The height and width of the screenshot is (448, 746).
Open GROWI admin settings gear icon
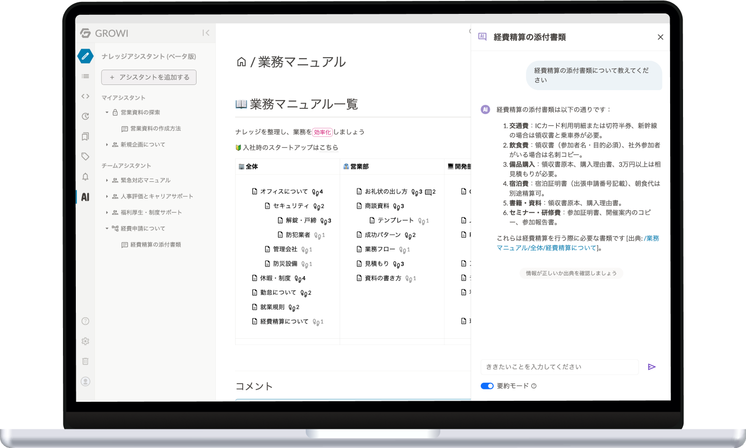click(85, 341)
